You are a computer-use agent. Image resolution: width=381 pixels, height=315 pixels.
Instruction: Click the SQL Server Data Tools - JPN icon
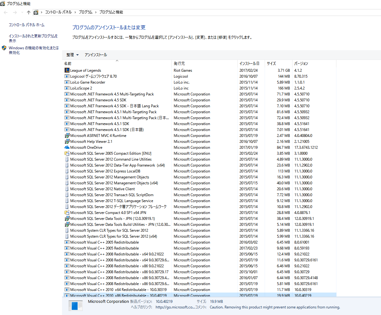pyautogui.click(x=67, y=218)
